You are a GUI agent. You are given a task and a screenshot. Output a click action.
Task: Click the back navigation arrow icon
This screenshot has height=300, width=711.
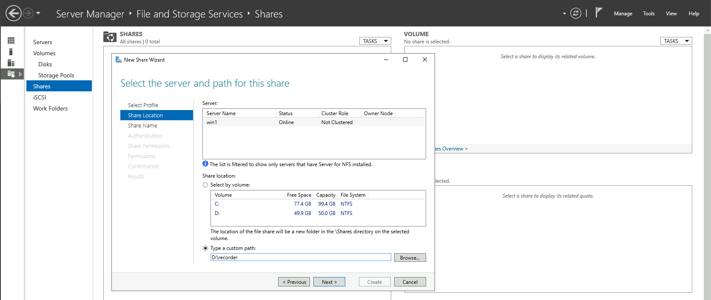(x=14, y=13)
